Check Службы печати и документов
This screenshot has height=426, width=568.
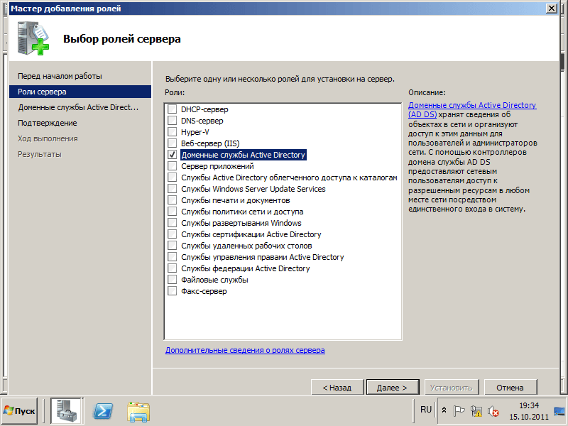click(x=172, y=200)
